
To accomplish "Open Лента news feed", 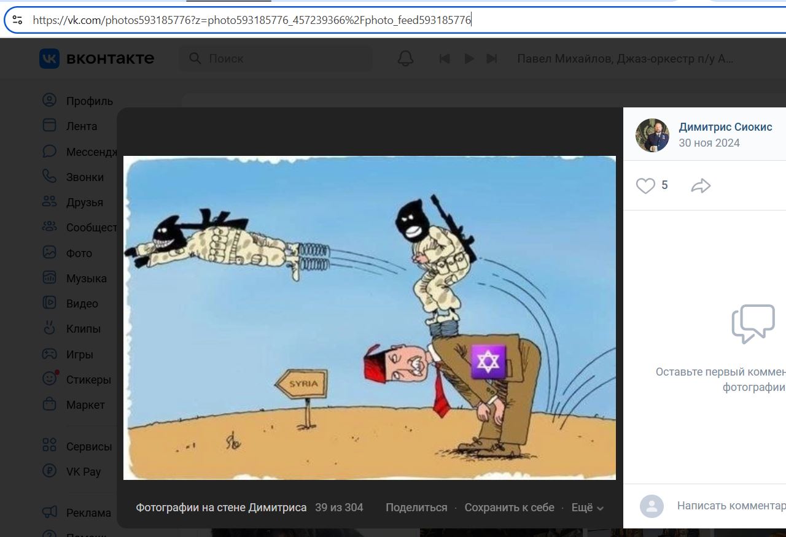I will point(69,126).
